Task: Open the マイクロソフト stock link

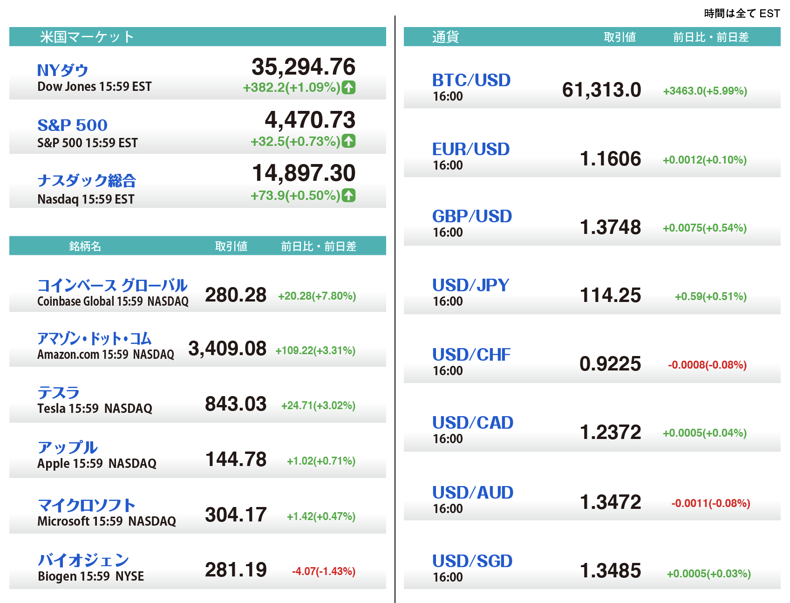Action: click(x=87, y=505)
